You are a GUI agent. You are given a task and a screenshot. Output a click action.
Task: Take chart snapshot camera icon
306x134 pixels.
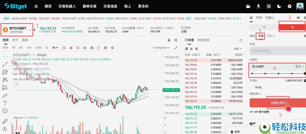pos(85,48)
